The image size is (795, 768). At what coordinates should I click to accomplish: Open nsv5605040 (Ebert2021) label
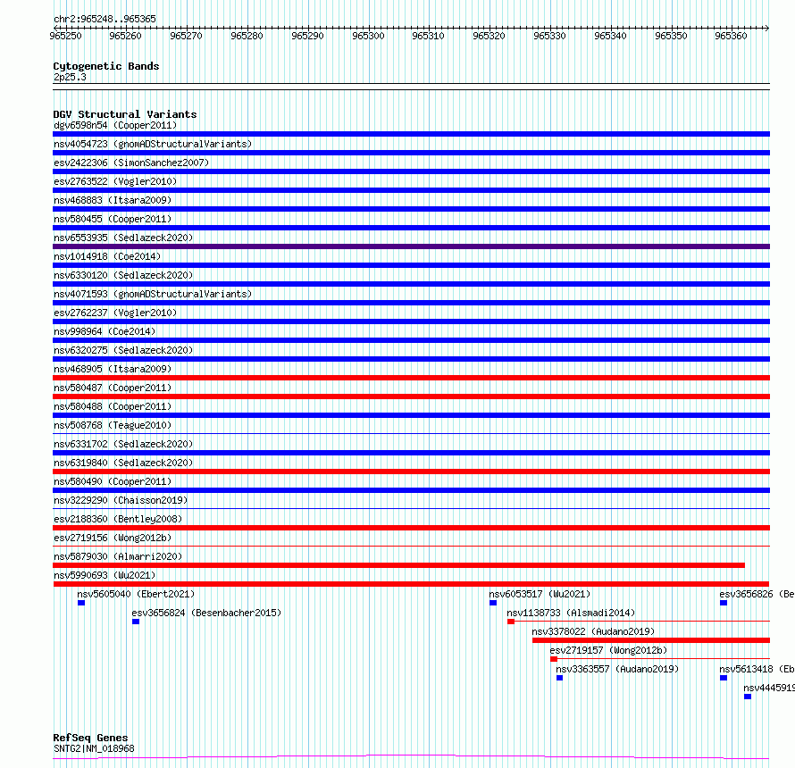[x=136, y=594]
